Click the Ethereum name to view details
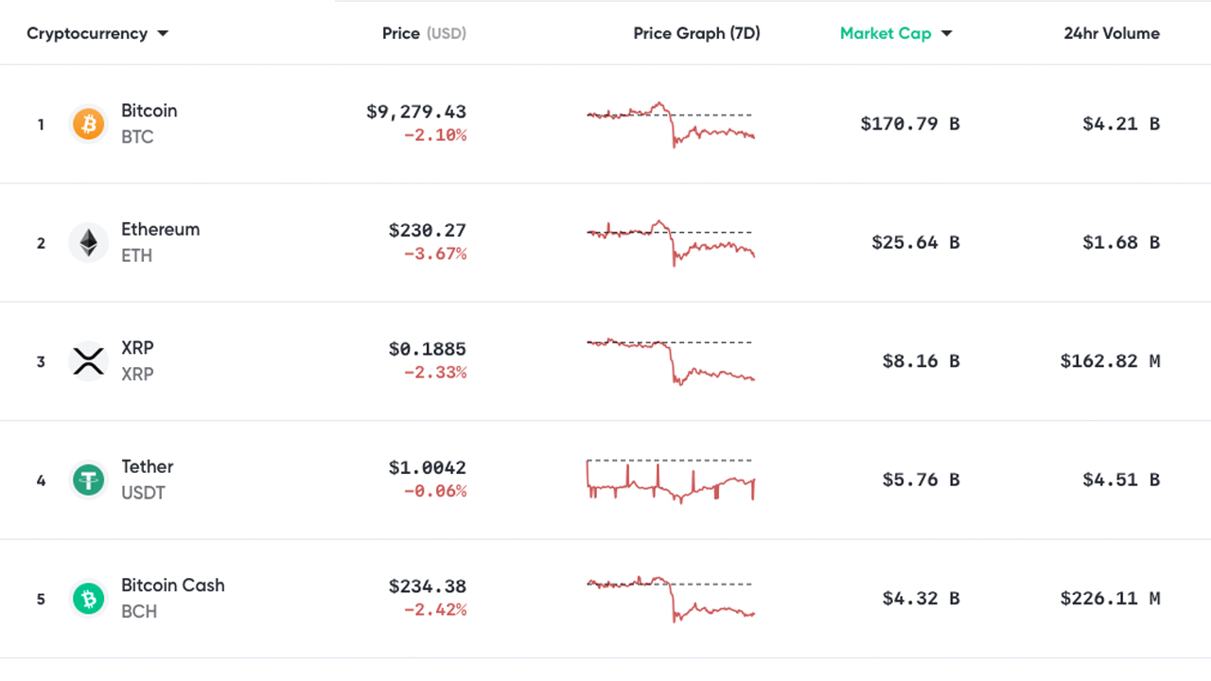 (x=160, y=229)
